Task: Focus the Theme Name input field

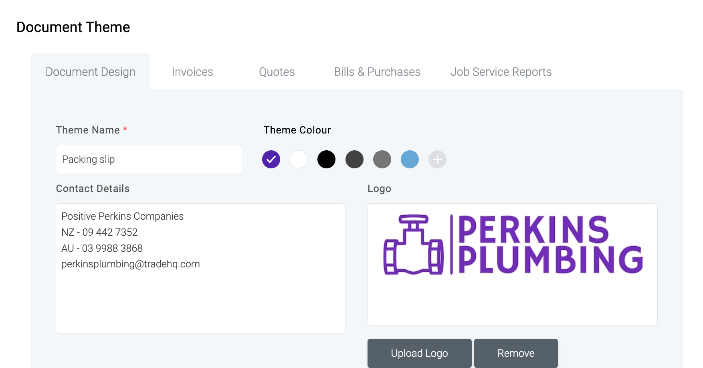Action: [x=149, y=160]
